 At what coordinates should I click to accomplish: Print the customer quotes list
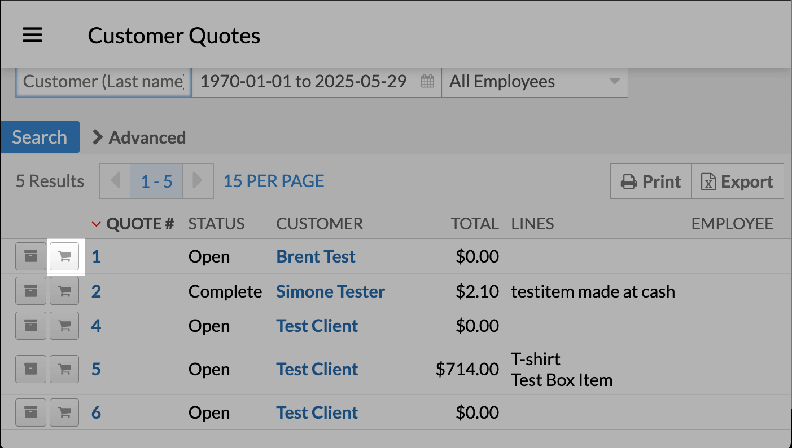pos(651,181)
